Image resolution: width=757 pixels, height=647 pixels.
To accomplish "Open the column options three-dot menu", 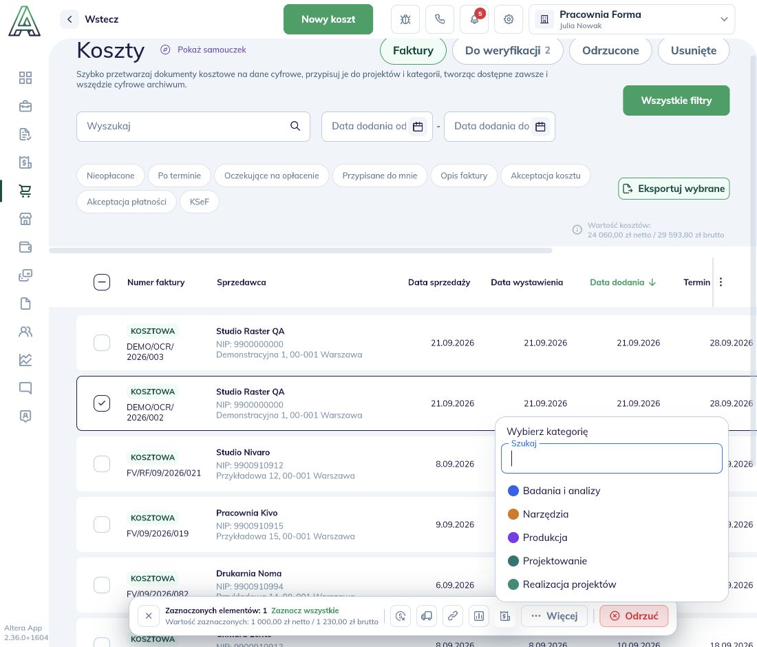I will click(x=721, y=282).
